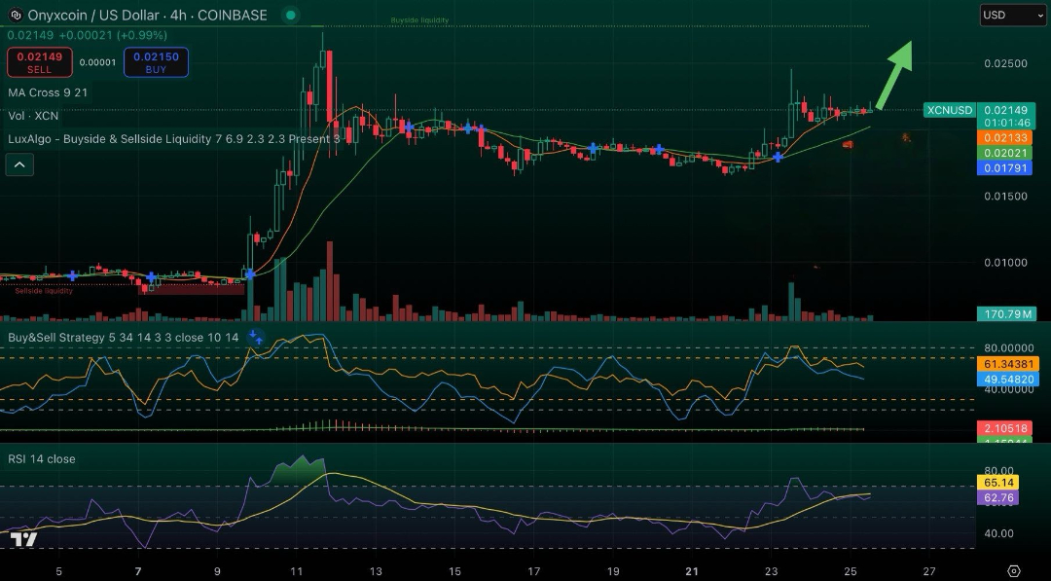Click the blue 0.01791 value tag
This screenshot has width=1051, height=581.
click(x=1004, y=168)
